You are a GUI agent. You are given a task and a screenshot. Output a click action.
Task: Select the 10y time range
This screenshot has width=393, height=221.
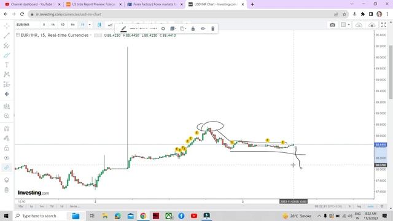pos(20,206)
